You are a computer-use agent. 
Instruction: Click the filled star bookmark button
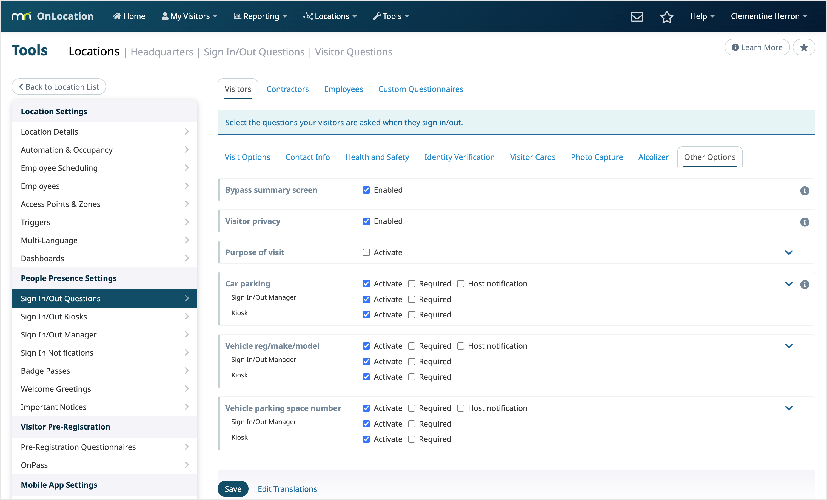pyautogui.click(x=803, y=47)
